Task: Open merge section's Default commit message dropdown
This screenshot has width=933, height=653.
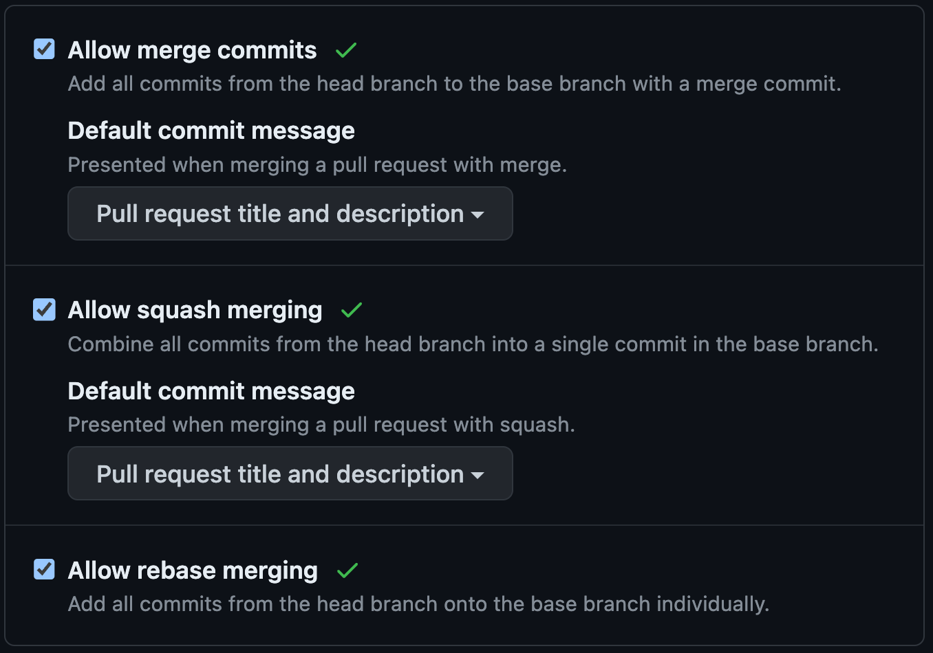Action: point(290,214)
